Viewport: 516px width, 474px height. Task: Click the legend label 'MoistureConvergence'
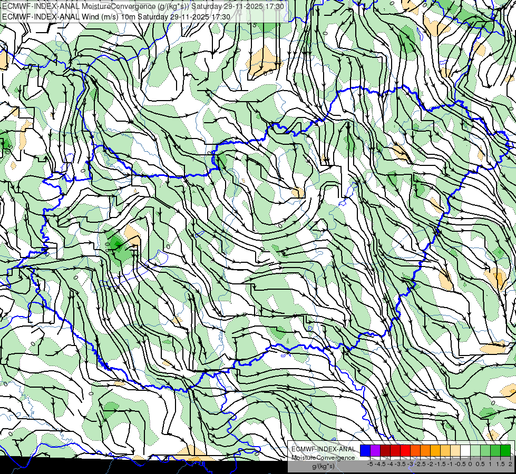tap(323, 458)
